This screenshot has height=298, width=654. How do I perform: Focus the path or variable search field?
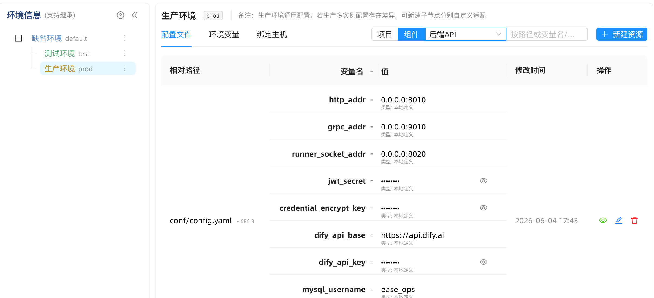[x=547, y=34]
